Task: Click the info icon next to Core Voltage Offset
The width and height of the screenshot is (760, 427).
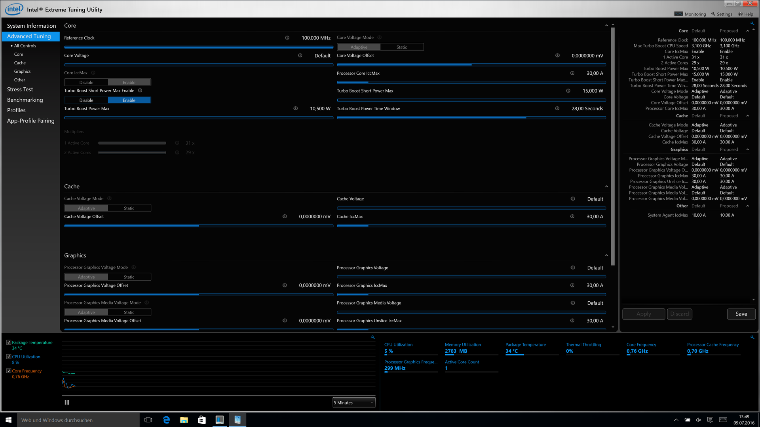Action: (x=557, y=55)
